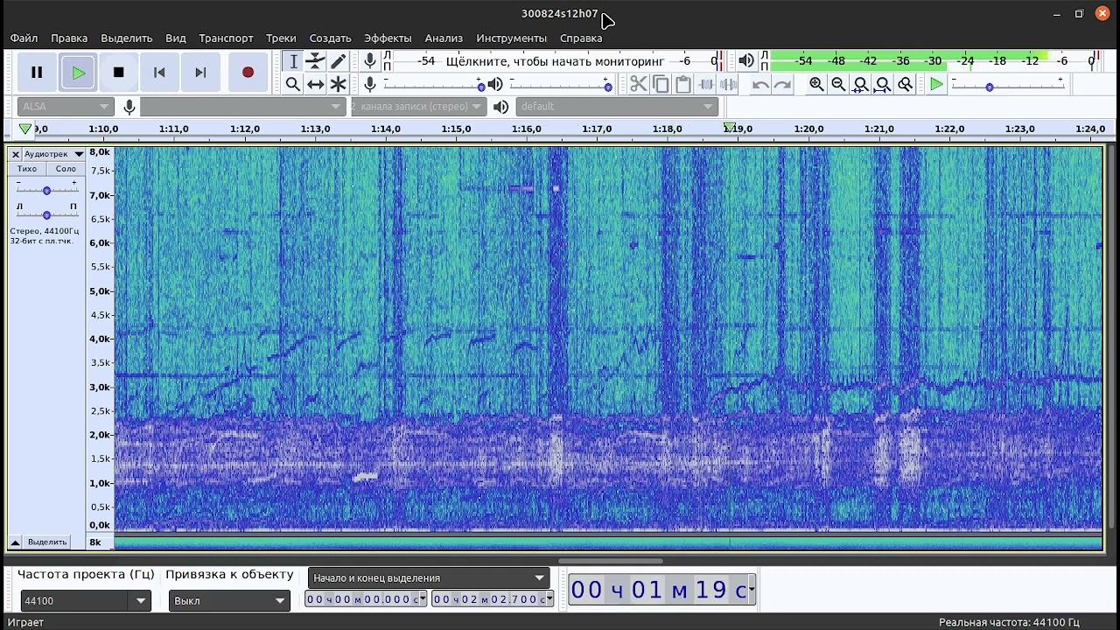Expand the Аудиотрек track menu dropdown
Viewport: 1120px width, 630px height.
point(52,154)
